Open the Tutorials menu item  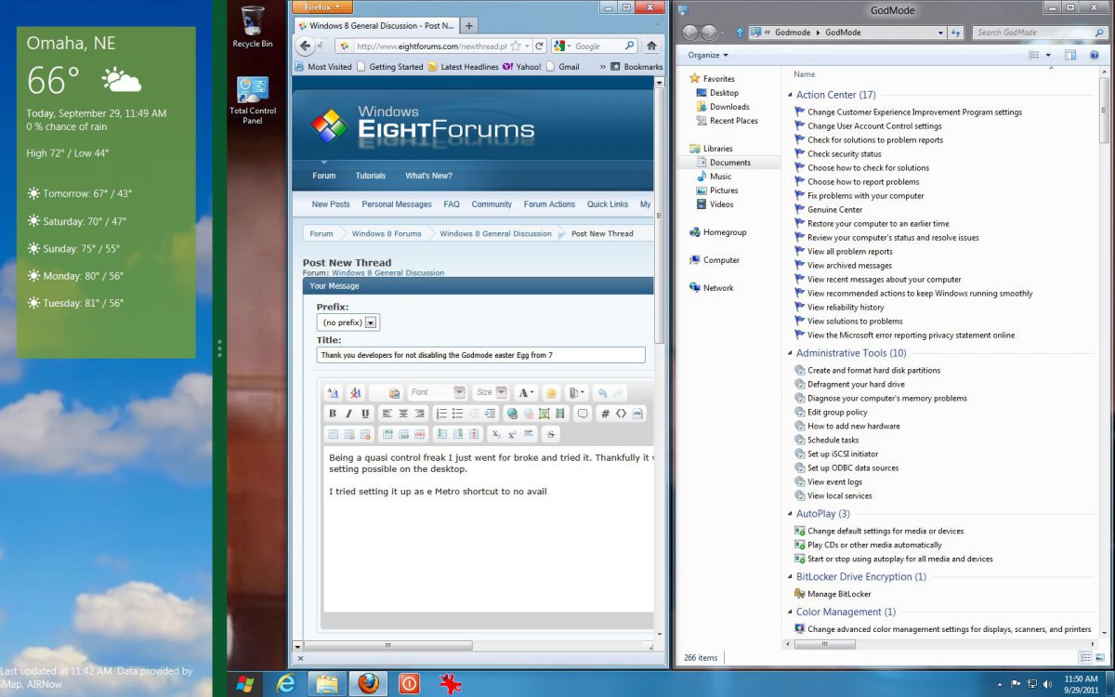pos(370,176)
